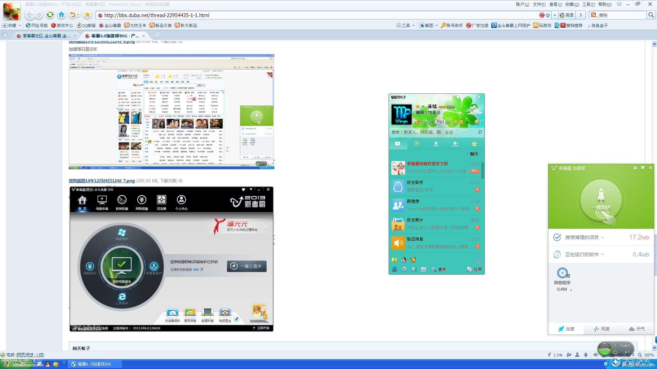The image size is (657, 369).
Task: Open QQ settings via the gear icon
Action: (404, 269)
